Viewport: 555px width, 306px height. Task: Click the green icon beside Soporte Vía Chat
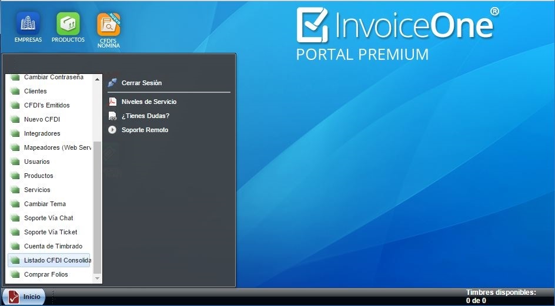pos(15,218)
